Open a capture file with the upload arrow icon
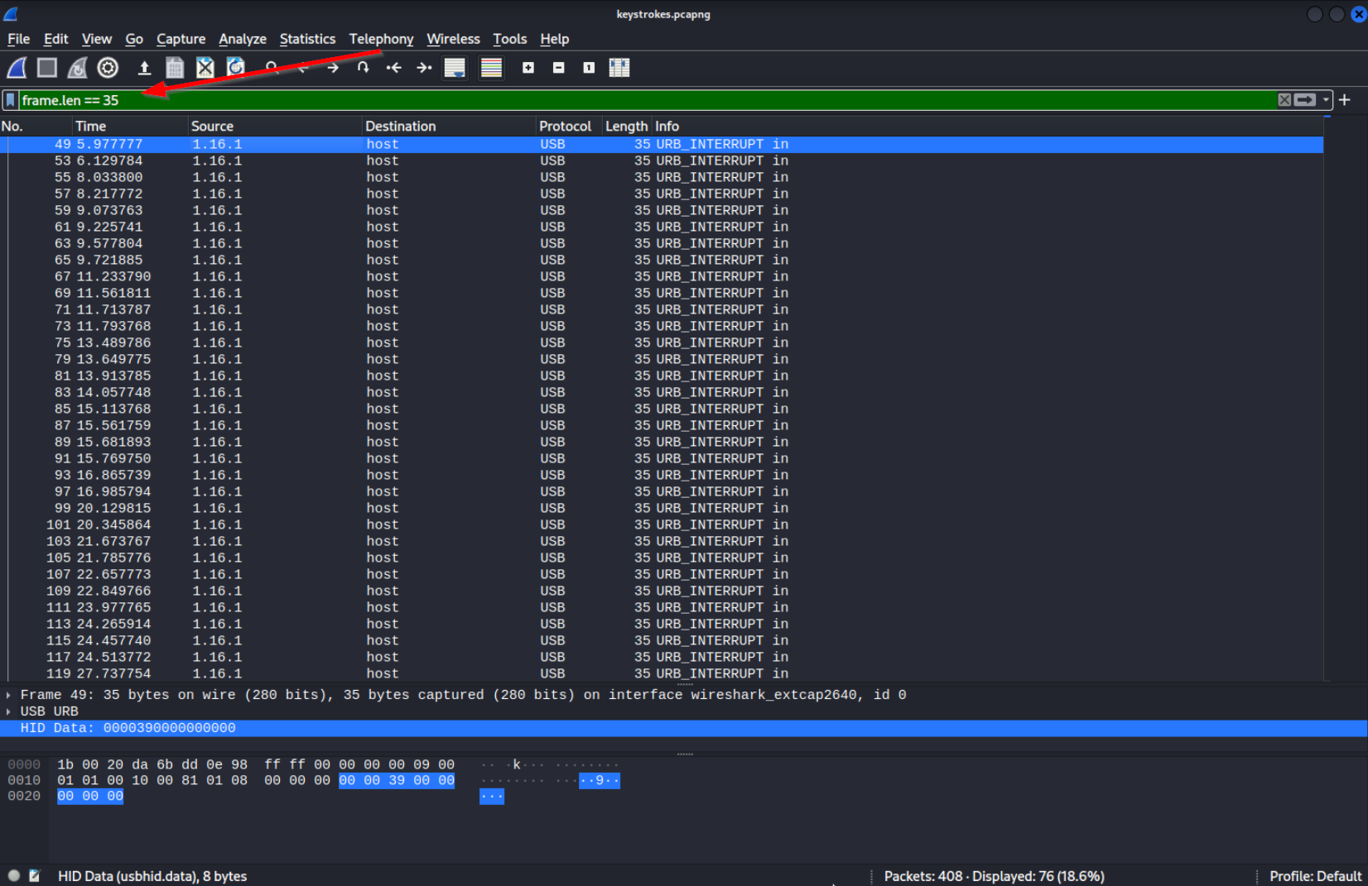This screenshot has height=886, width=1368. click(144, 68)
